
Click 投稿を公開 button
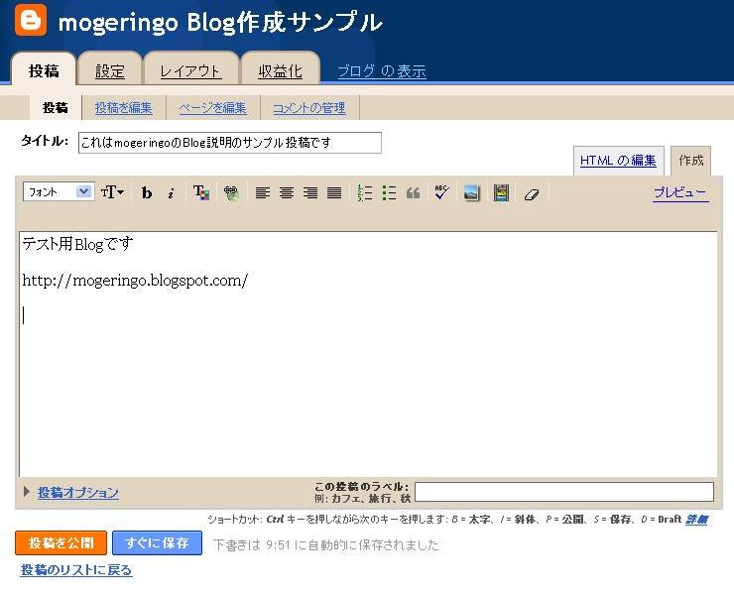(61, 542)
